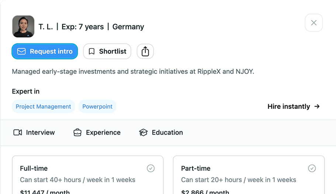Viewport: 336px width, 194px height.
Task: Click the video camera icon beside Interview
Action: click(18, 132)
